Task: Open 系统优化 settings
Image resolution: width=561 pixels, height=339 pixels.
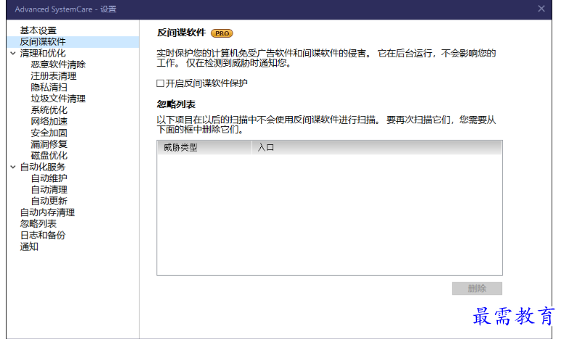Action: (x=49, y=110)
